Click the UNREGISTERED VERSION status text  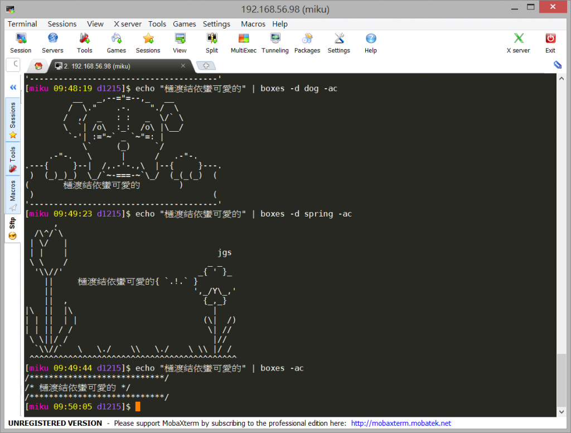coord(55,423)
